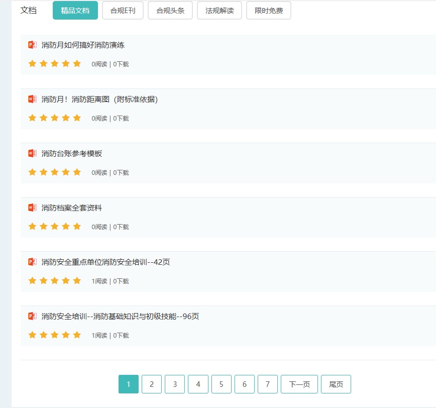Screen dimensions: 436x408
Task: Select current page 1 in pagination
Action: point(129,384)
